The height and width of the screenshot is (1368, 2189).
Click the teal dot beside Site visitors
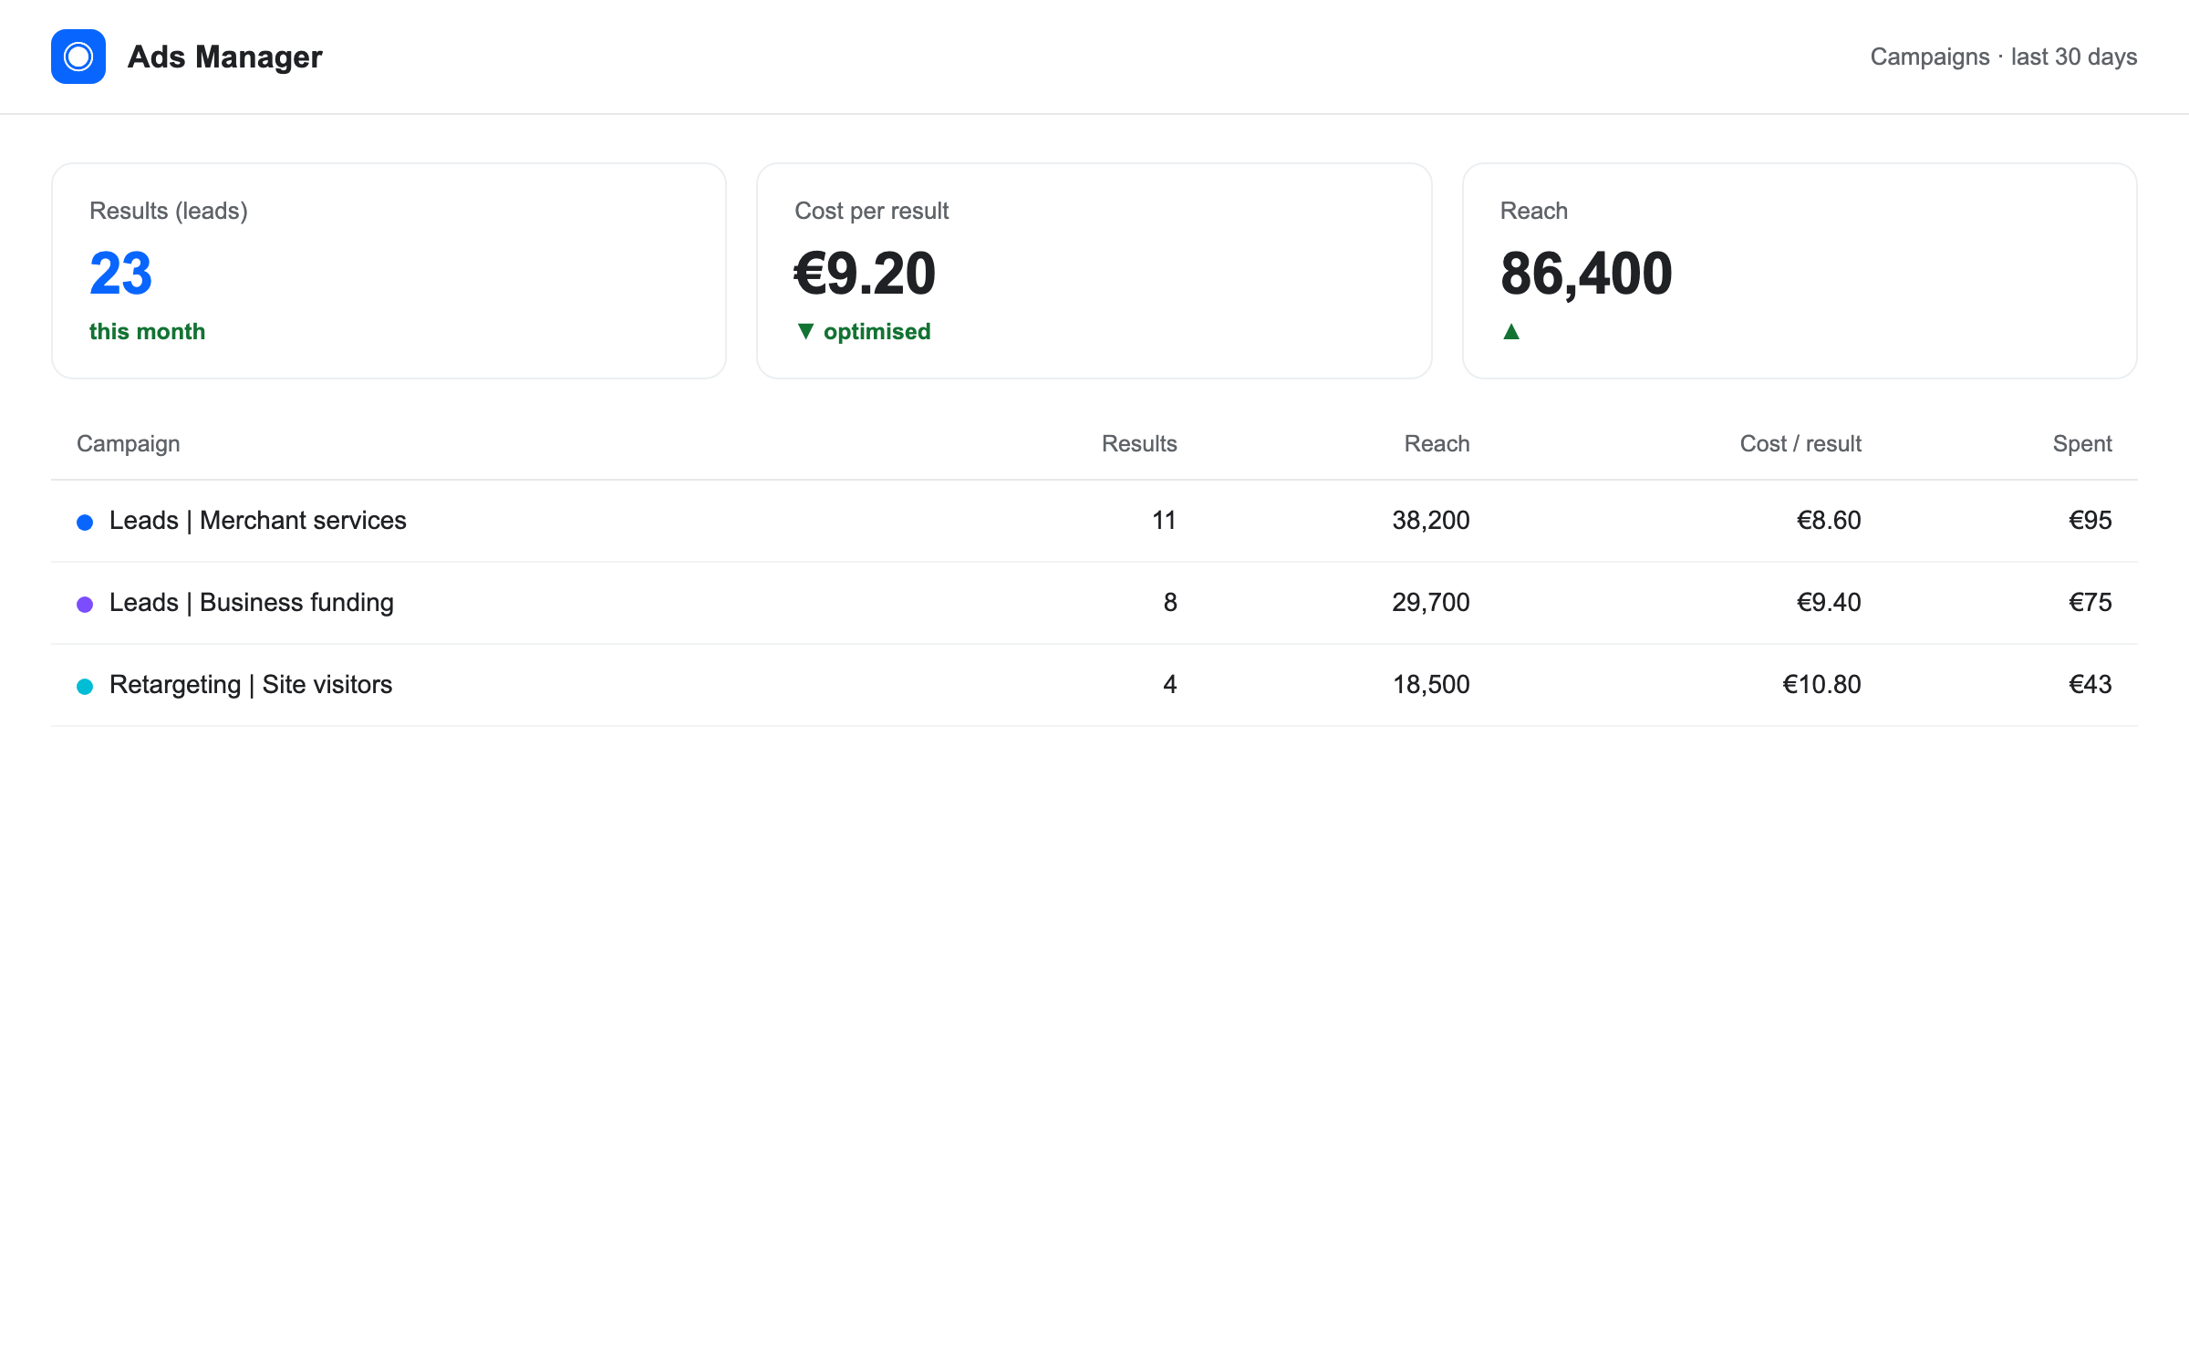85,687
